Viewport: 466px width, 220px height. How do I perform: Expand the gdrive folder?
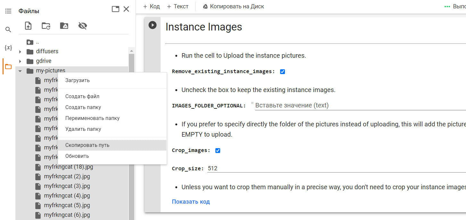[20, 61]
